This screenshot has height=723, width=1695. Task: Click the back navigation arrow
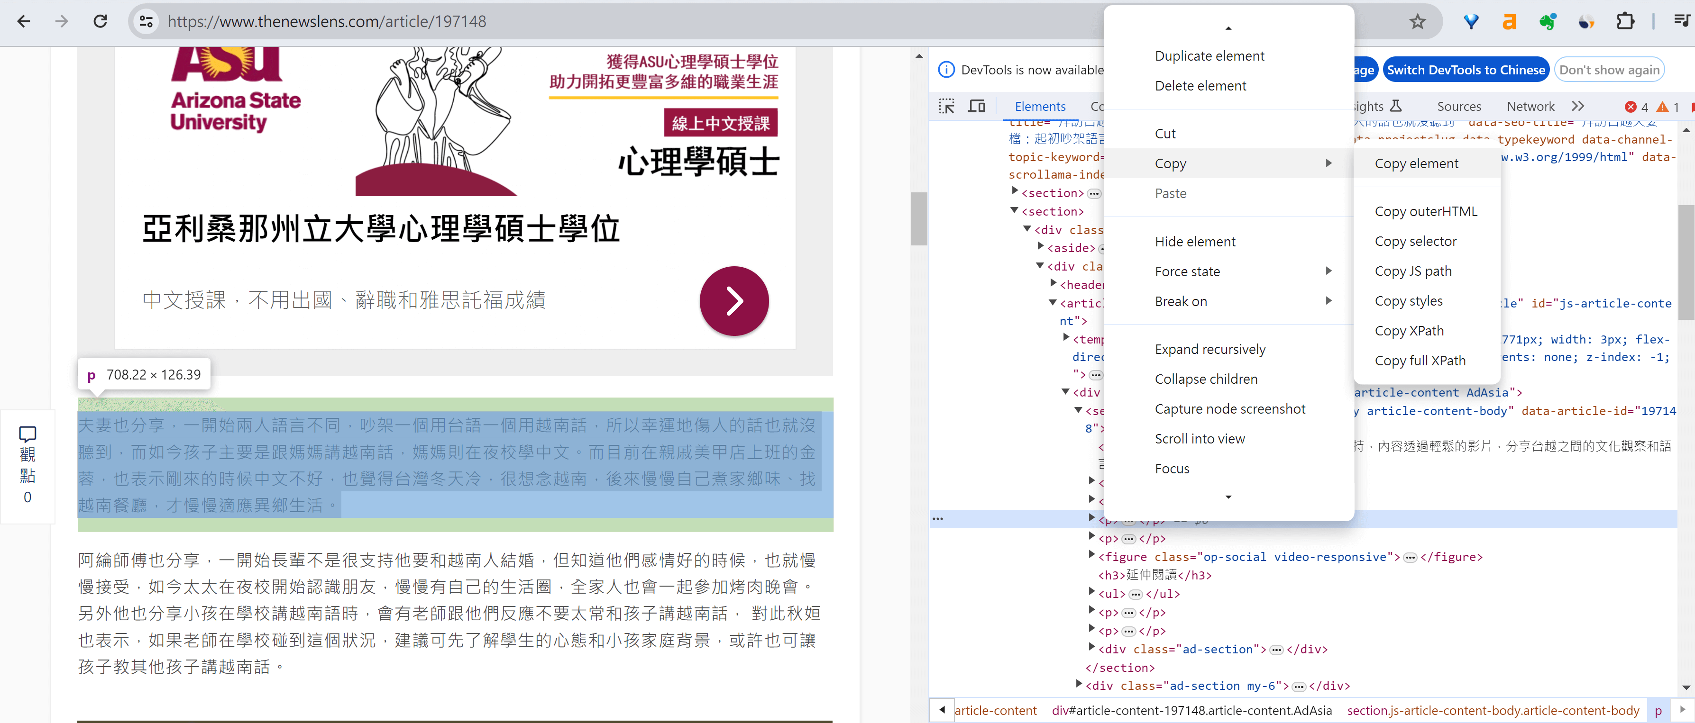[24, 21]
